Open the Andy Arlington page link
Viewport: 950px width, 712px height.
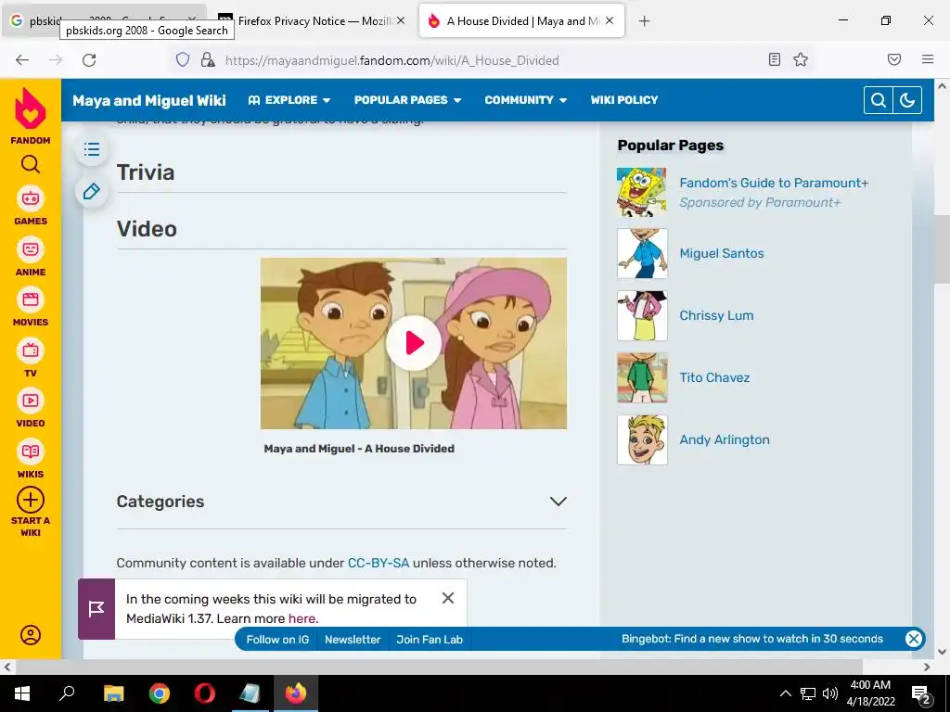pyautogui.click(x=725, y=439)
